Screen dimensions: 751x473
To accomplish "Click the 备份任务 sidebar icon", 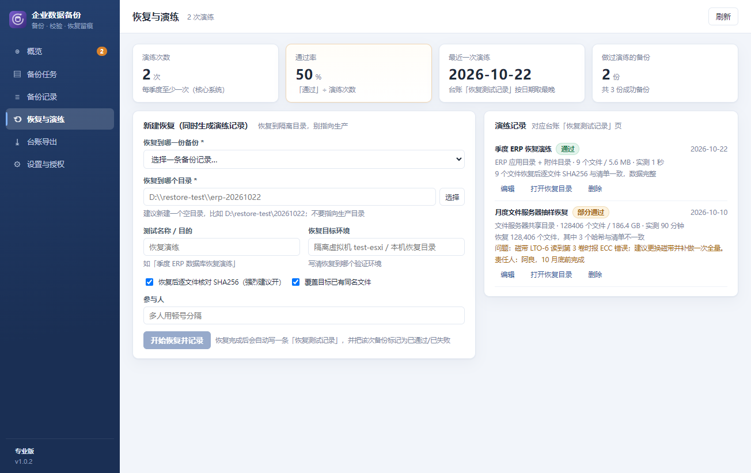I will point(17,74).
